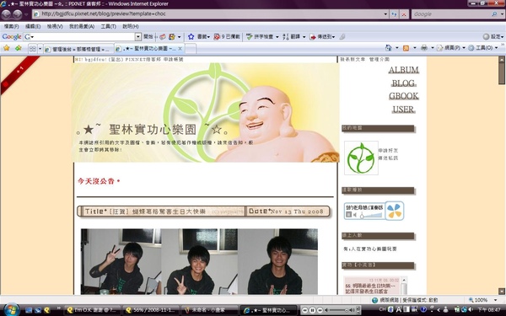Open the address bar history dropdown
This screenshot has width=506, height=316.
[385, 14]
